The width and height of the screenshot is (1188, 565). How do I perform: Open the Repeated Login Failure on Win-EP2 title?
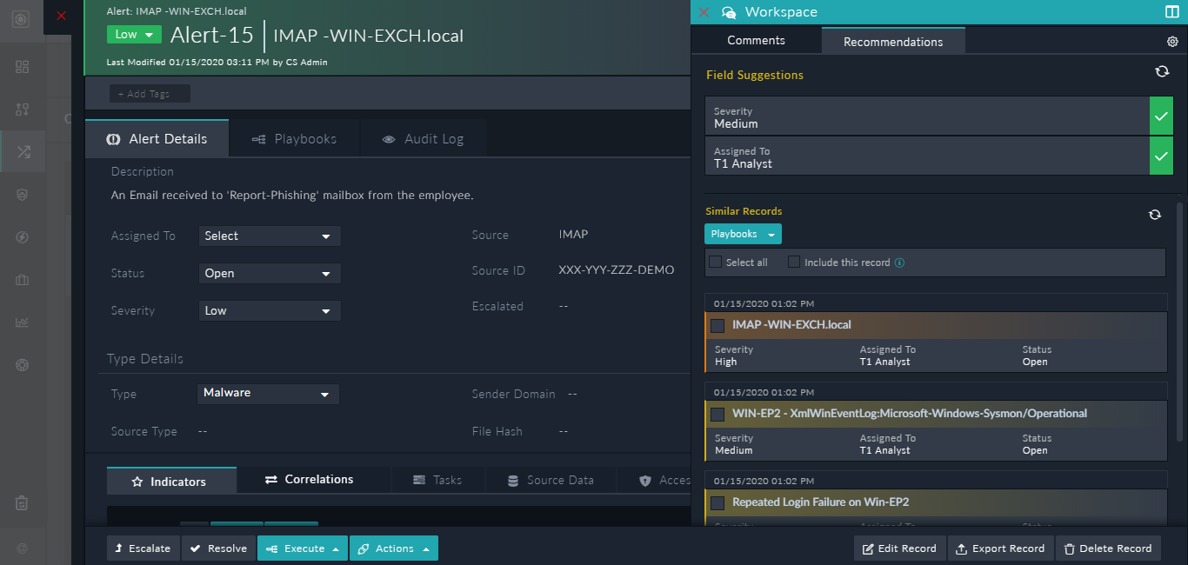(x=821, y=502)
